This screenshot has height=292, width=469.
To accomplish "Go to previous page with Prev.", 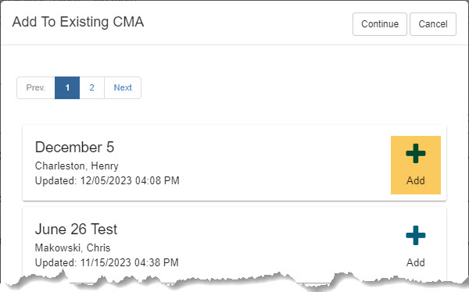I will click(36, 87).
